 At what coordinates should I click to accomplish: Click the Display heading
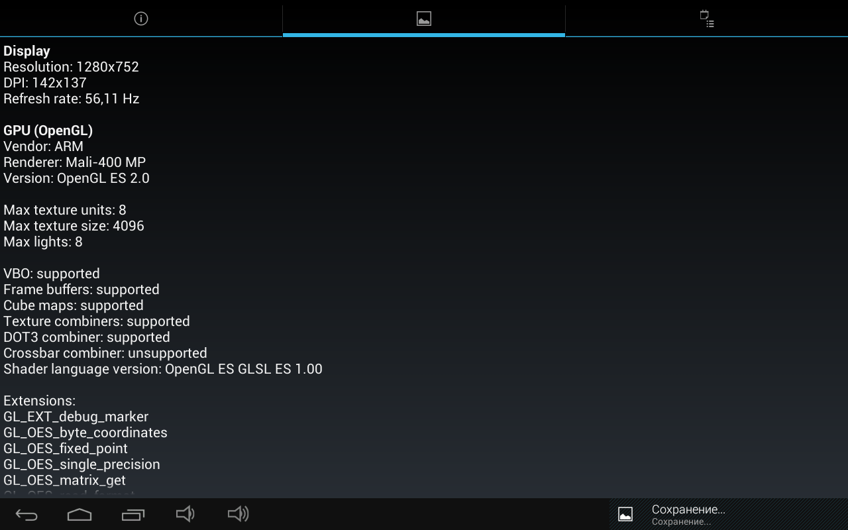(x=26, y=51)
